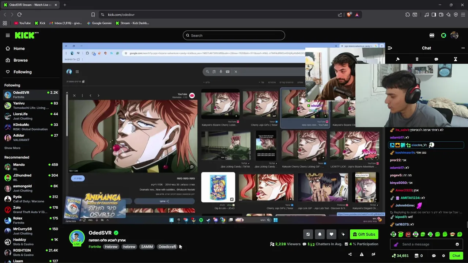Click the hourglass slow-mode icon
The image size is (468, 263).
[x=456, y=59]
